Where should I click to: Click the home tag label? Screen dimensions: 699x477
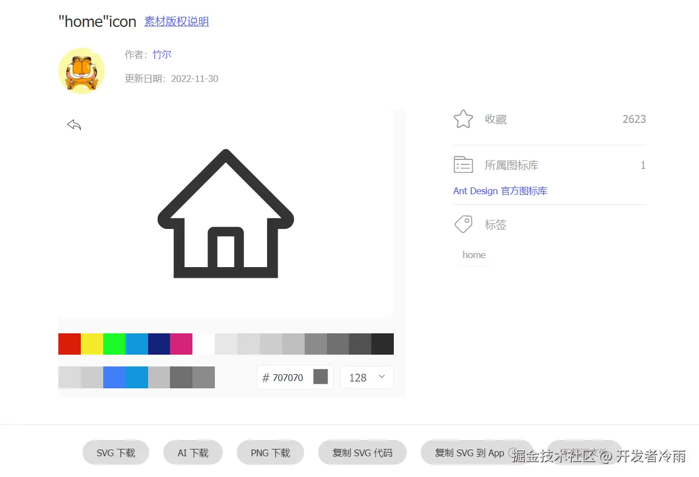tap(473, 255)
